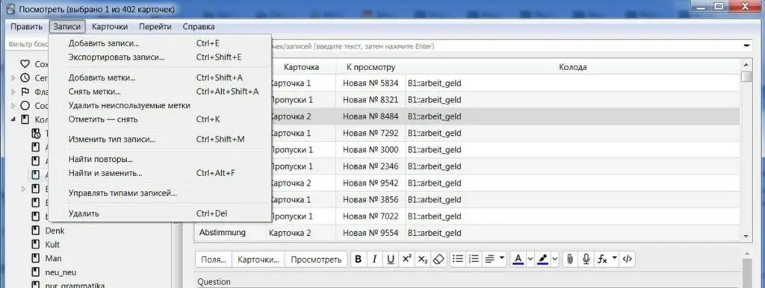Viewport: 765px width, 288px height.
Task: Toggle the HTML editor icon
Action: coord(628,259)
